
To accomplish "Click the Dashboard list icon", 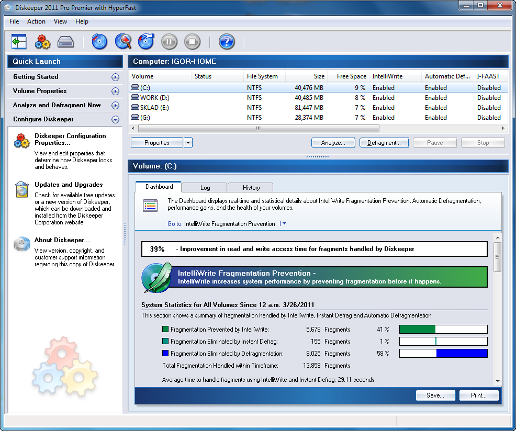I will tap(150, 206).
